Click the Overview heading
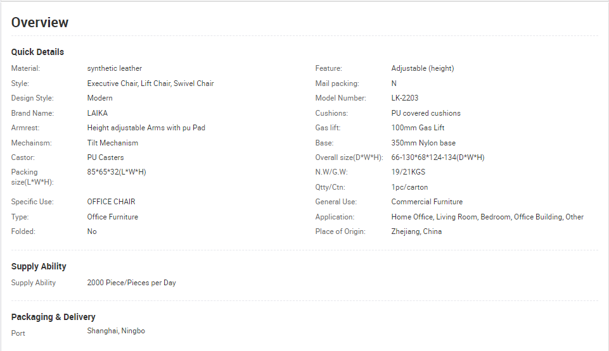Viewport: 609px width, 351px height. [40, 23]
